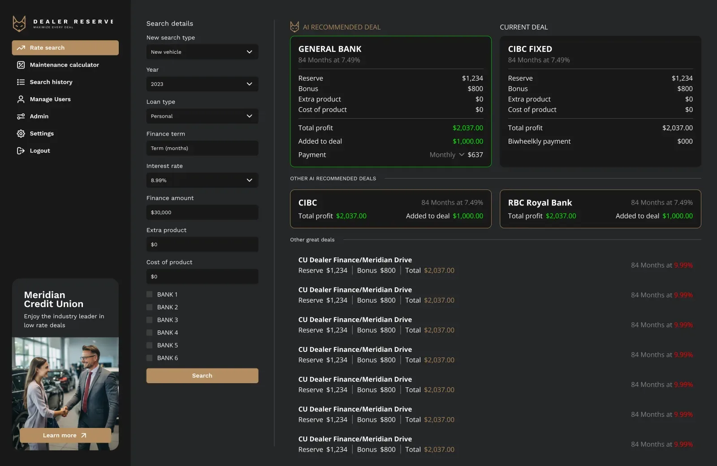The image size is (717, 466).
Task: Select the BANK 5 checkbox
Action: click(x=149, y=345)
